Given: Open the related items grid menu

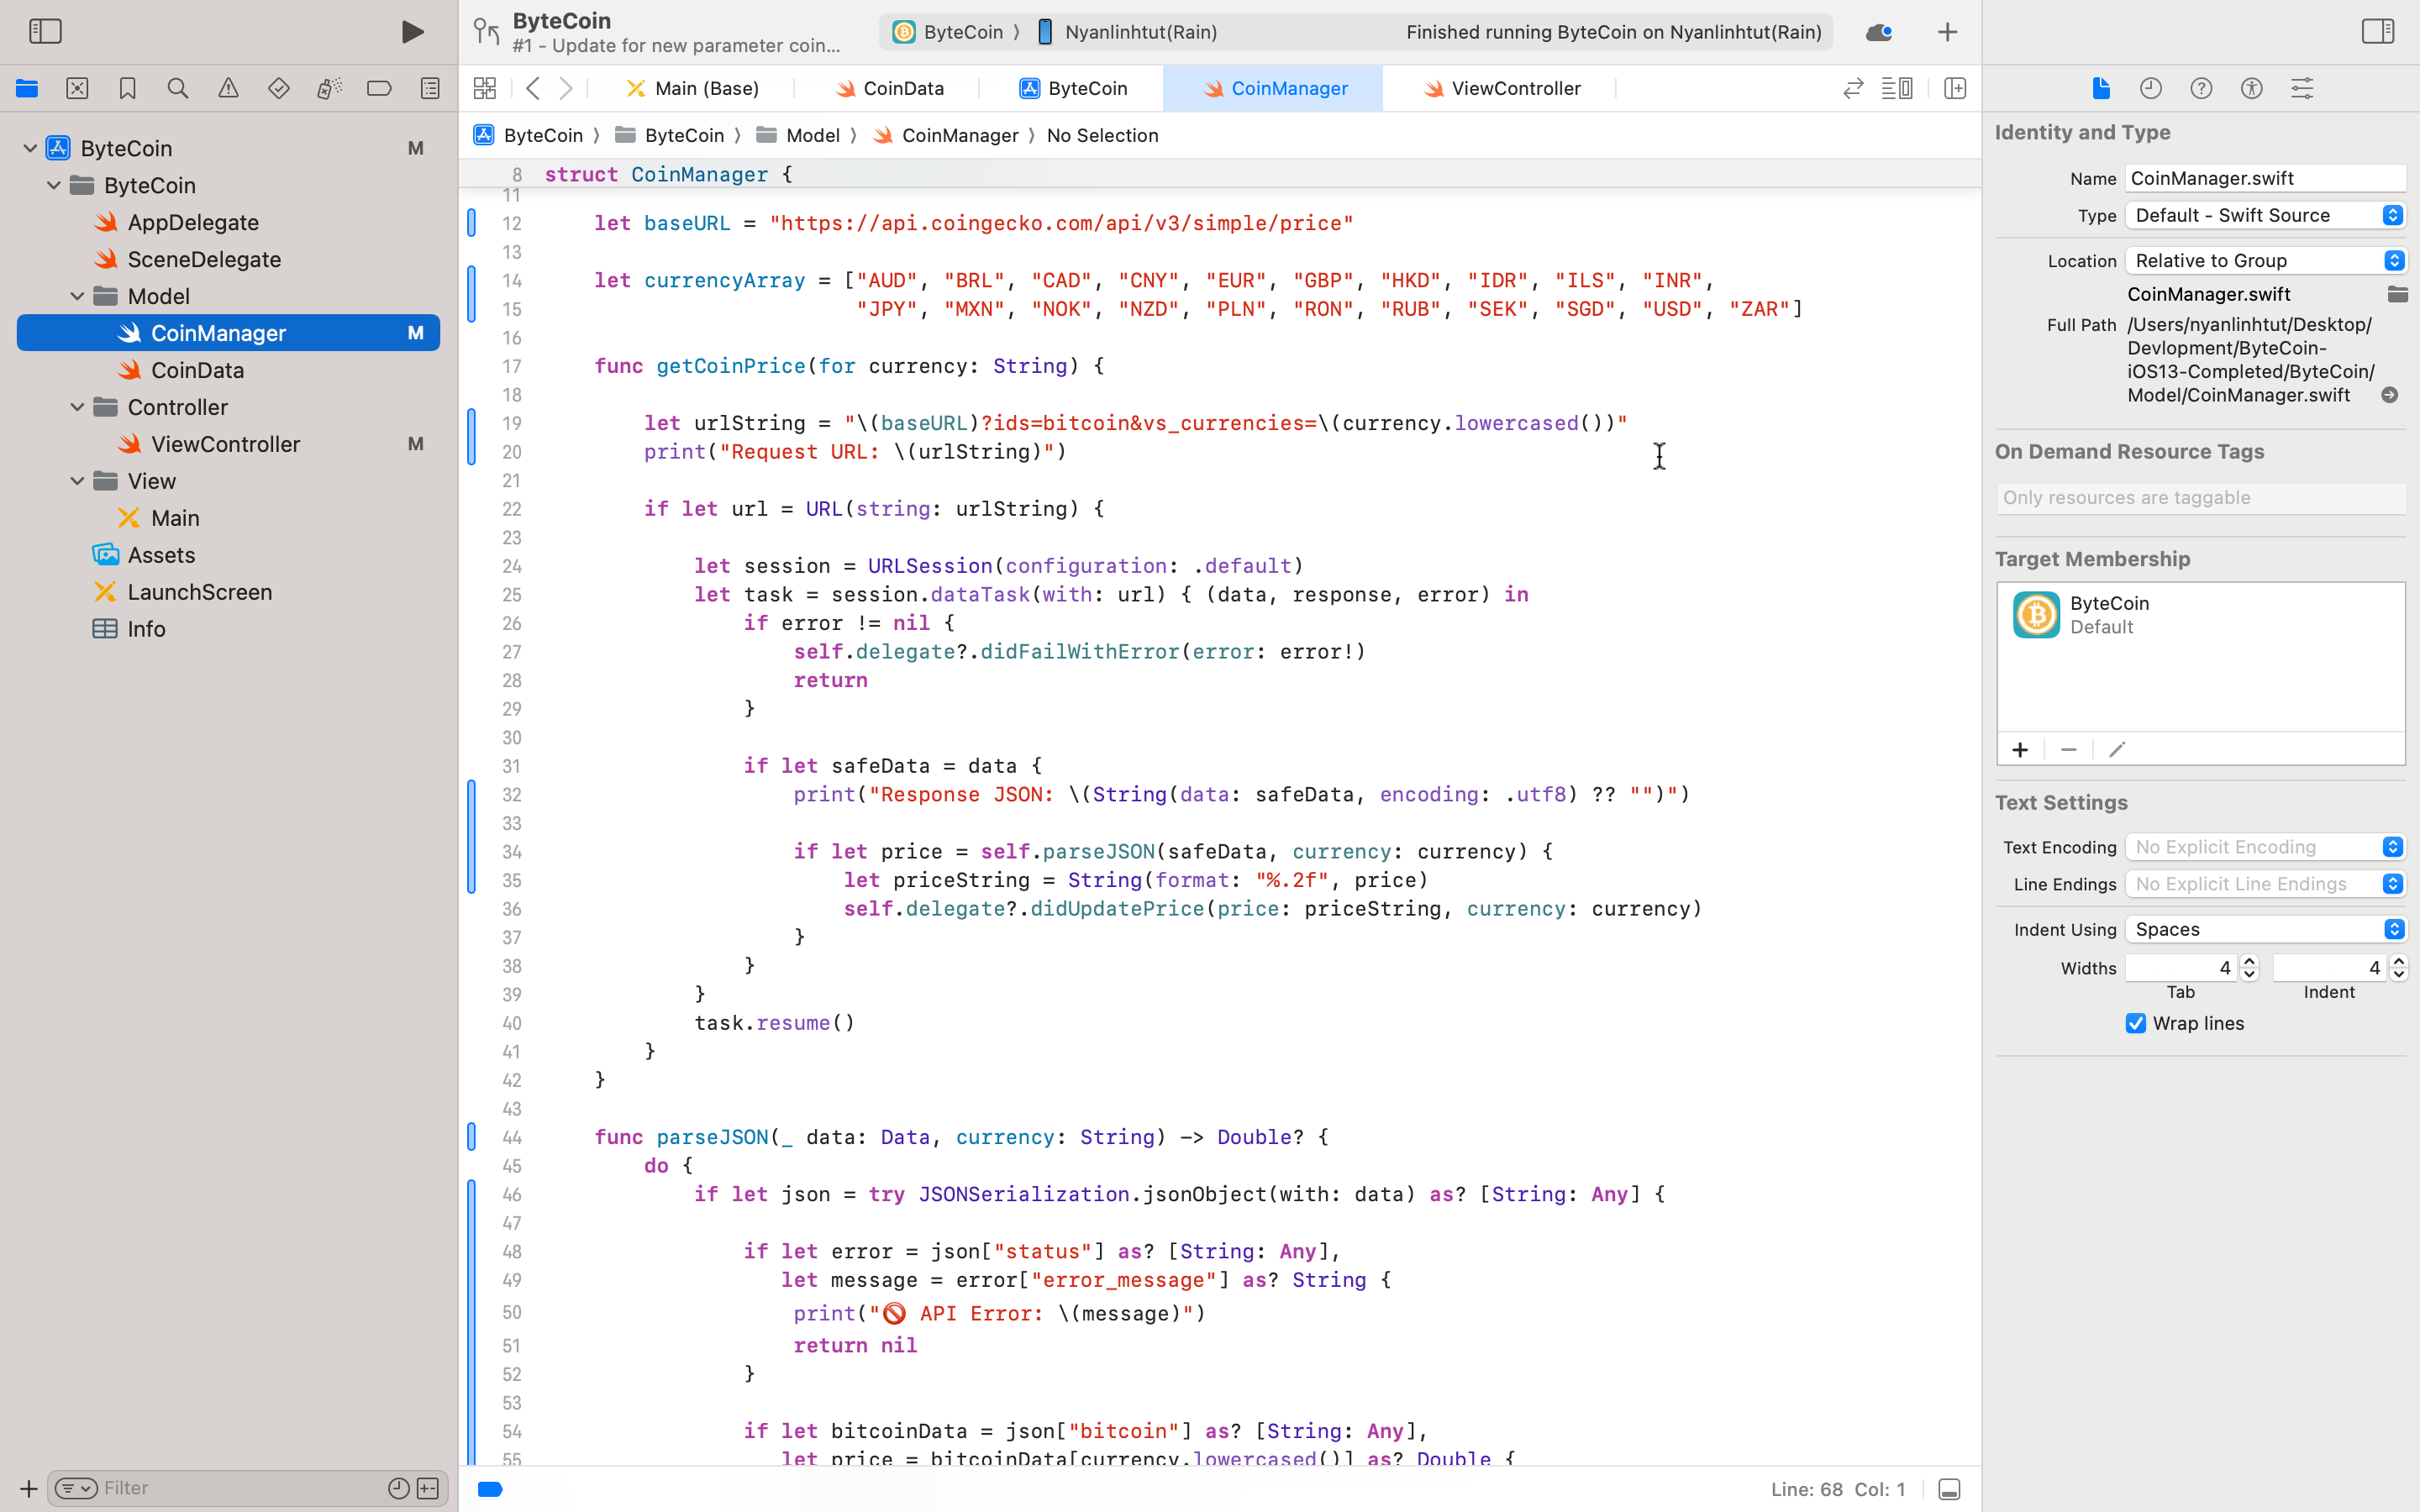Looking at the screenshot, I should pyautogui.click(x=485, y=88).
